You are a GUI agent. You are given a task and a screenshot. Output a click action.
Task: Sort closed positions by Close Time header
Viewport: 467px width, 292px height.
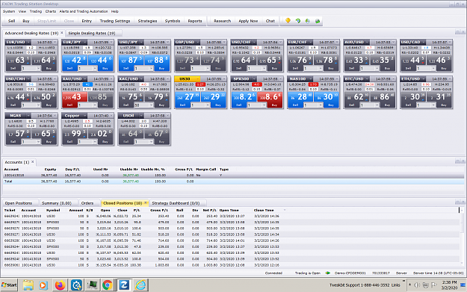coord(264,210)
